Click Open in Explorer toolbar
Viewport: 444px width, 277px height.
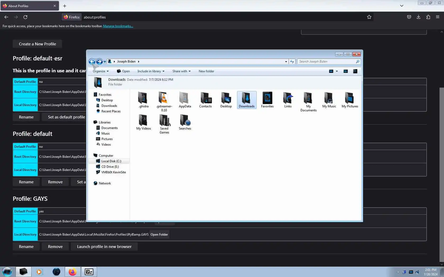tap(123, 71)
